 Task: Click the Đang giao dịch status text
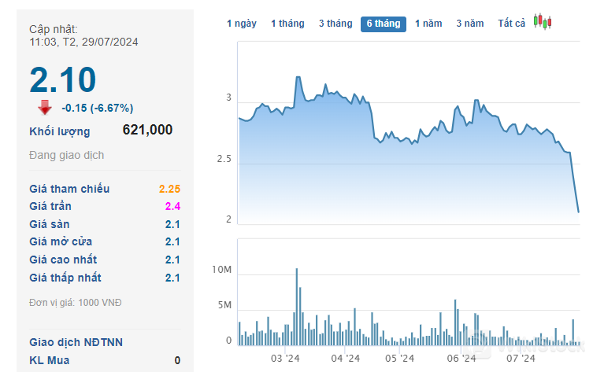66,155
